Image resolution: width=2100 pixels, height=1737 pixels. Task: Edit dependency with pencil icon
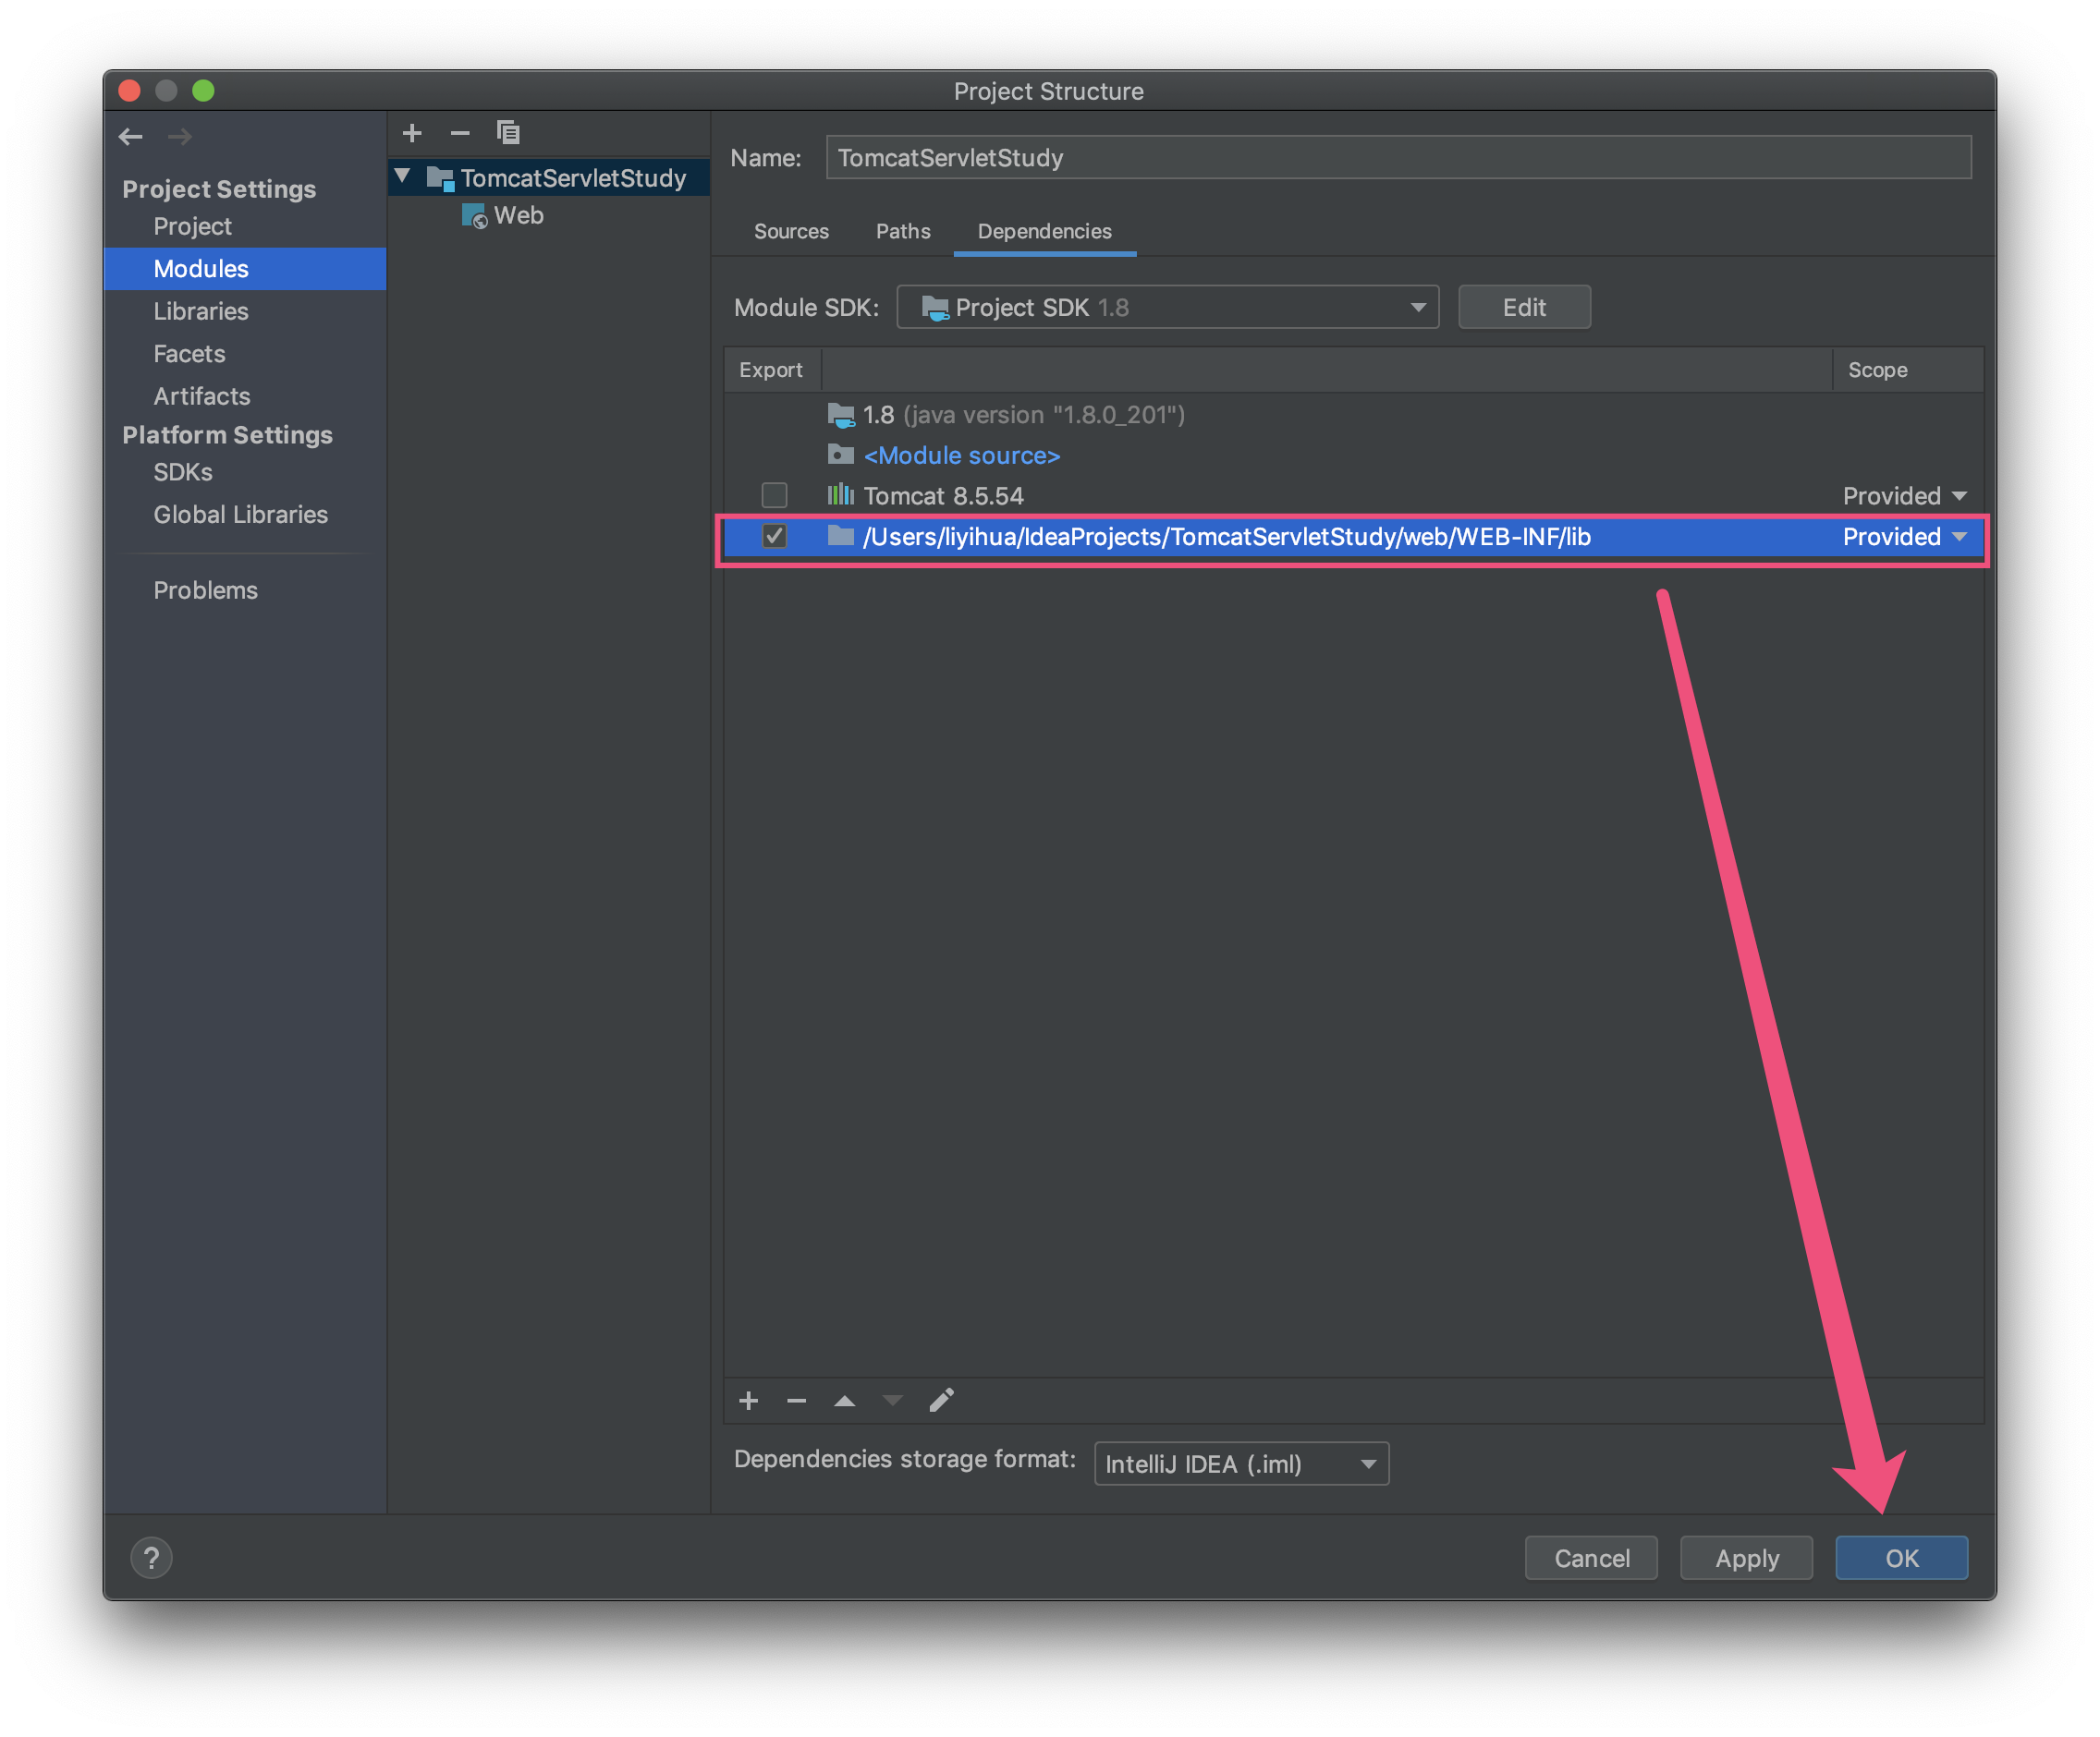tap(941, 1400)
